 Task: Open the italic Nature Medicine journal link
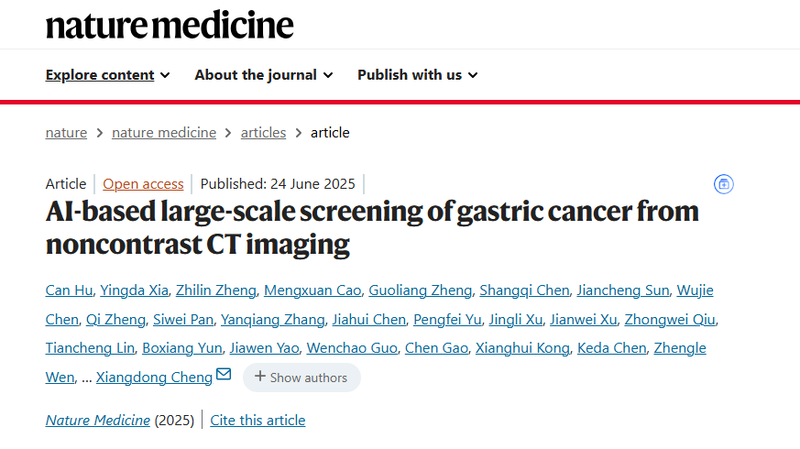coord(98,421)
